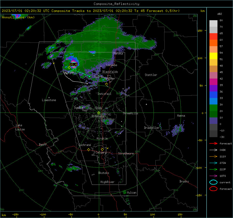Click the cyan current ellipse legend icon
The image size is (233, 218).
213,182
